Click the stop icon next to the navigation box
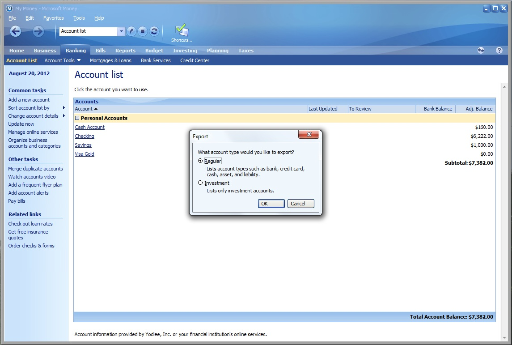This screenshot has width=512, height=345. (143, 31)
